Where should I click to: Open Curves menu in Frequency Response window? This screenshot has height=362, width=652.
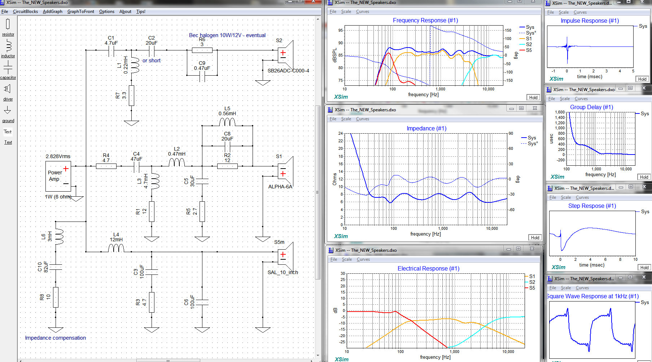[x=363, y=12]
